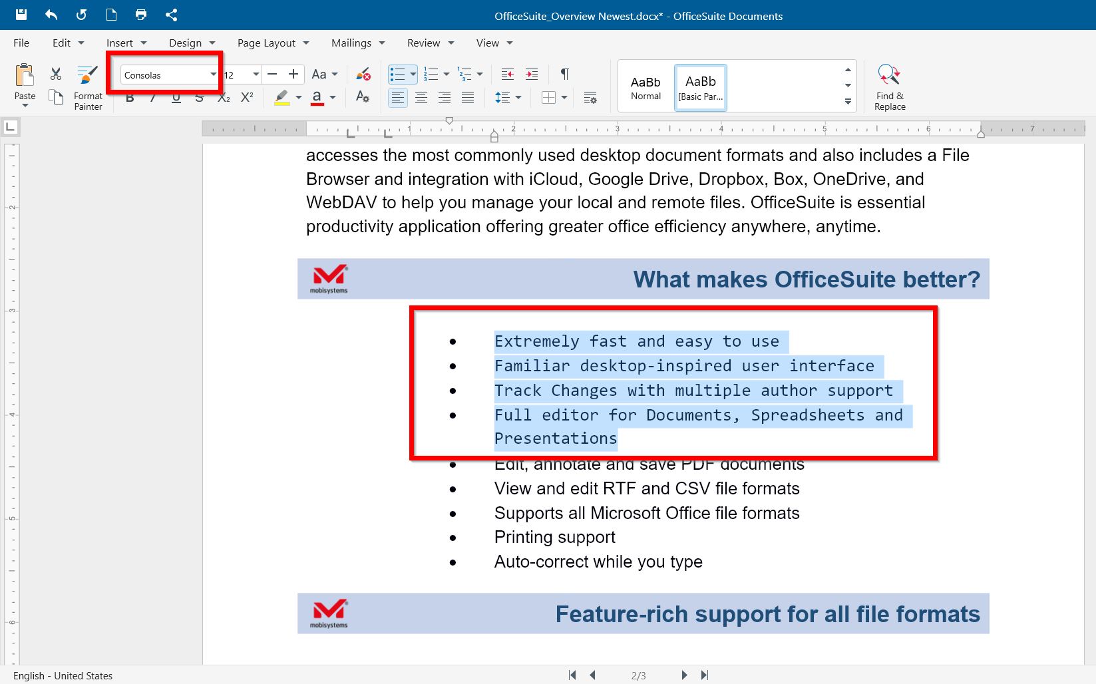Align text to the left
Image resolution: width=1096 pixels, height=684 pixels.
coord(398,98)
